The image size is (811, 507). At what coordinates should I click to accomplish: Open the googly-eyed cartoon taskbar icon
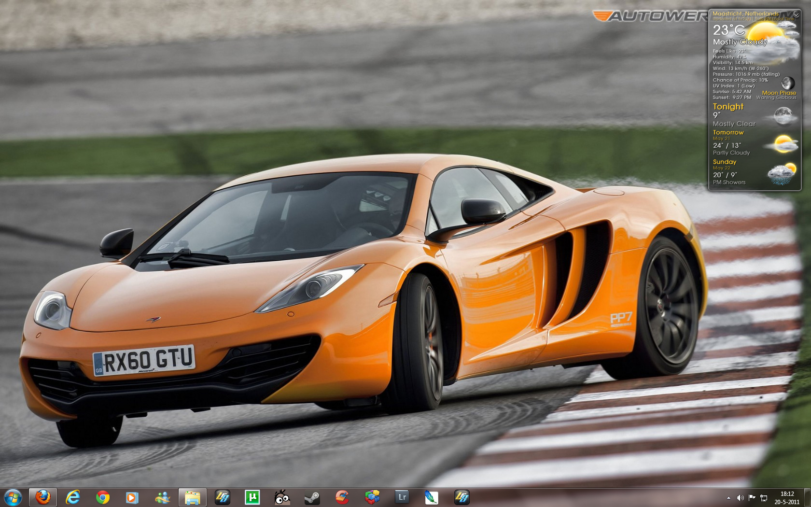click(282, 497)
